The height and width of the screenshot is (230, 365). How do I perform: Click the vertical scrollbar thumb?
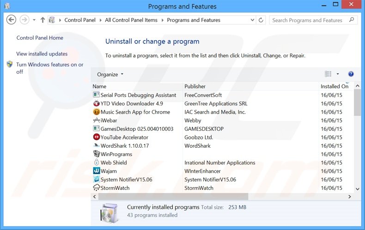(x=358, y=103)
